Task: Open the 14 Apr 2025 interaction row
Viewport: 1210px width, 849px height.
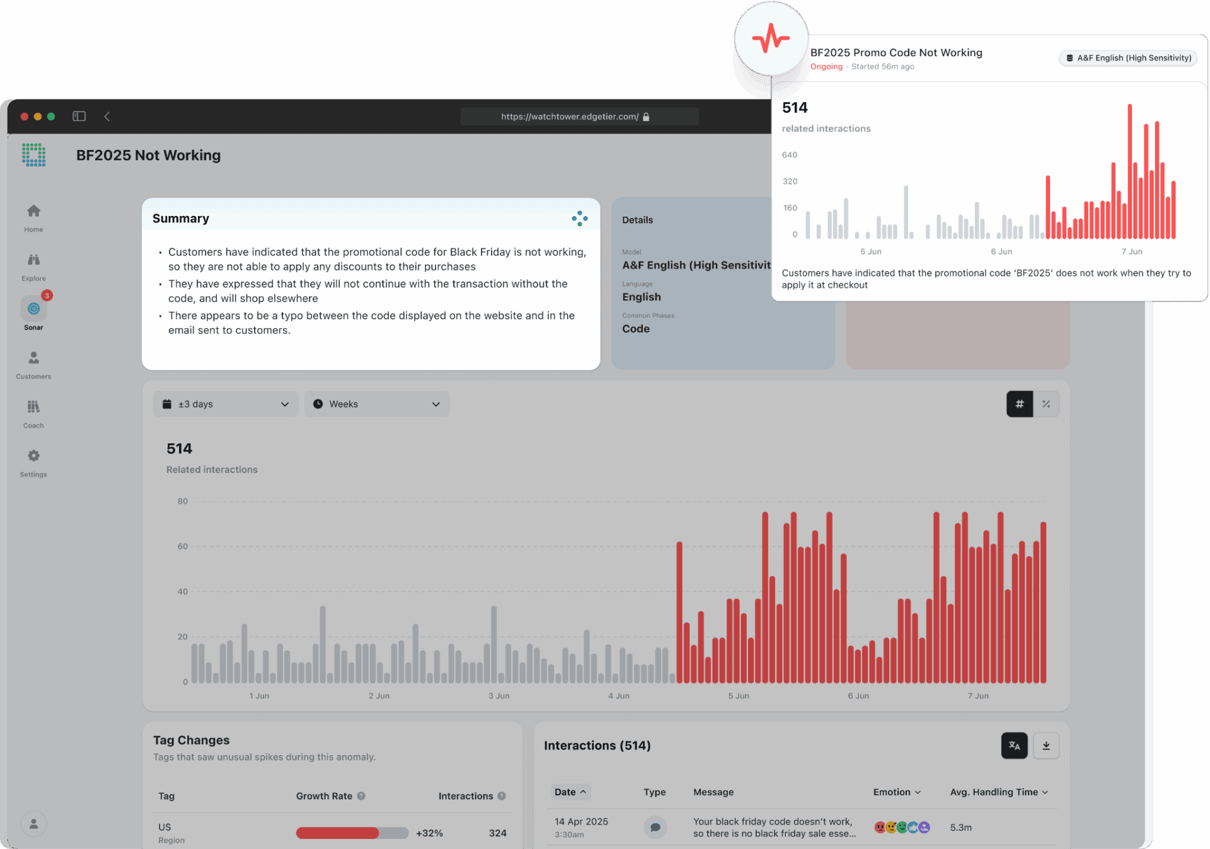Action: pos(800,828)
